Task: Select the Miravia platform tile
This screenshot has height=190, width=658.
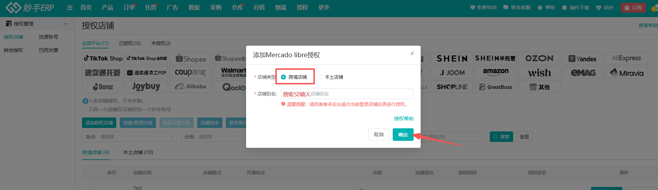Action: pos(627,73)
